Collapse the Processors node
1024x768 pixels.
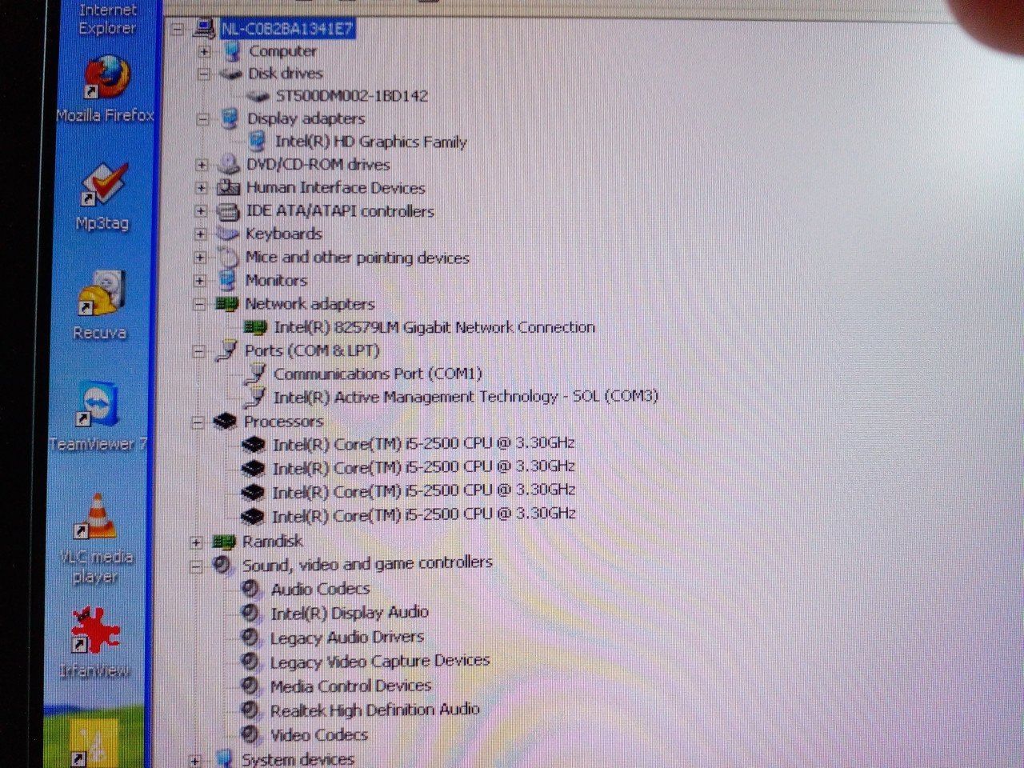198,422
